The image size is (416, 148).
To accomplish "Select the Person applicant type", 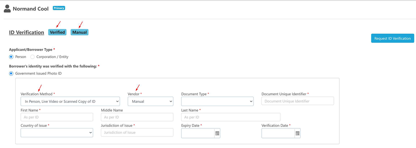I will click(11, 57).
